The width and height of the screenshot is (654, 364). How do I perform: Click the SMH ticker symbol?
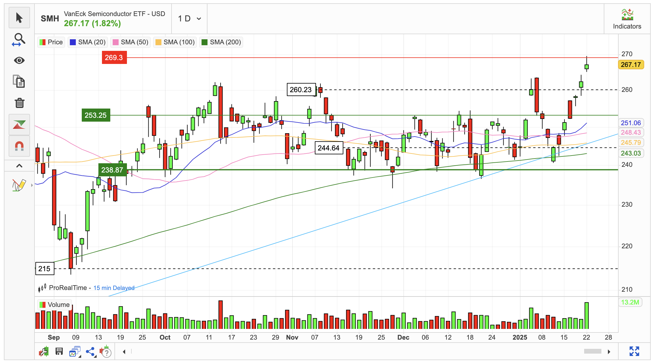pyautogui.click(x=50, y=19)
